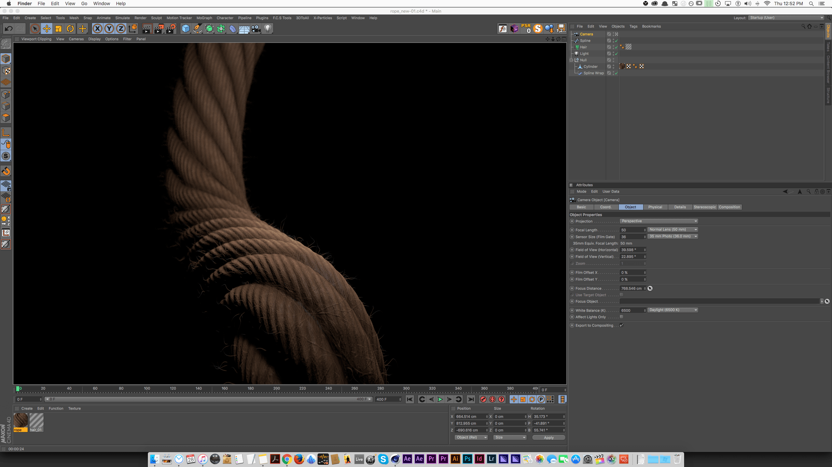Viewport: 832px width, 467px height.
Task: Set Focus Distance picker icon
Action: [x=650, y=288]
